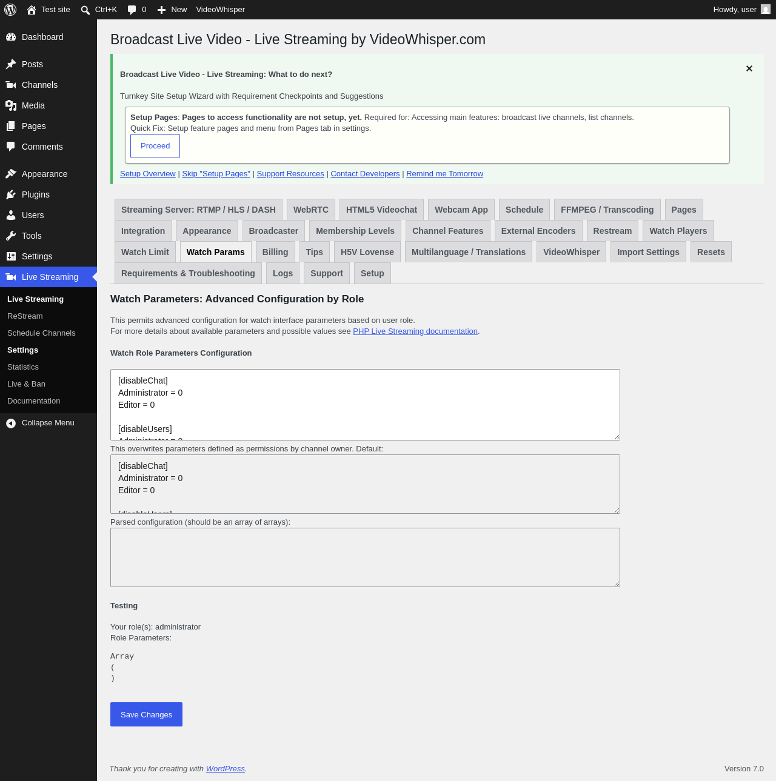The width and height of the screenshot is (776, 781).
Task: Click the Posts pushpin icon
Action: tap(11, 64)
